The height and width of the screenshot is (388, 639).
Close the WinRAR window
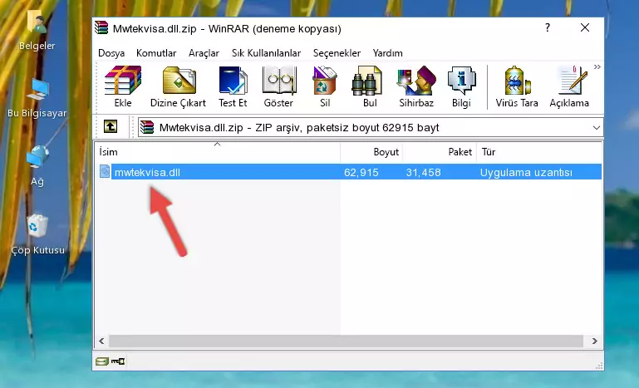tap(585, 27)
